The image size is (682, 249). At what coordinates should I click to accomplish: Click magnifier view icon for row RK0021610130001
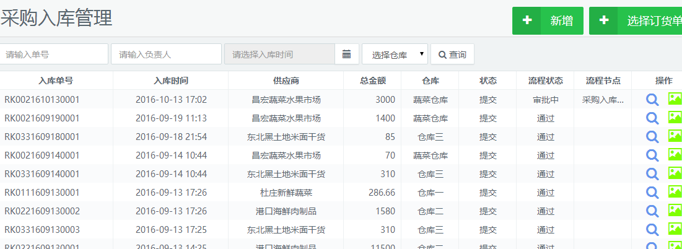coord(652,100)
